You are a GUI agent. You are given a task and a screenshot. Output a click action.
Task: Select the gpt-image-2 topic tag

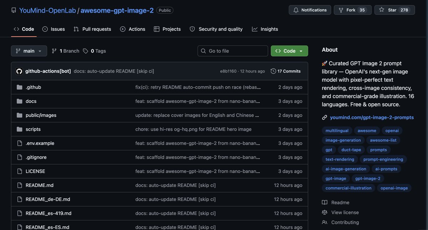point(368,179)
